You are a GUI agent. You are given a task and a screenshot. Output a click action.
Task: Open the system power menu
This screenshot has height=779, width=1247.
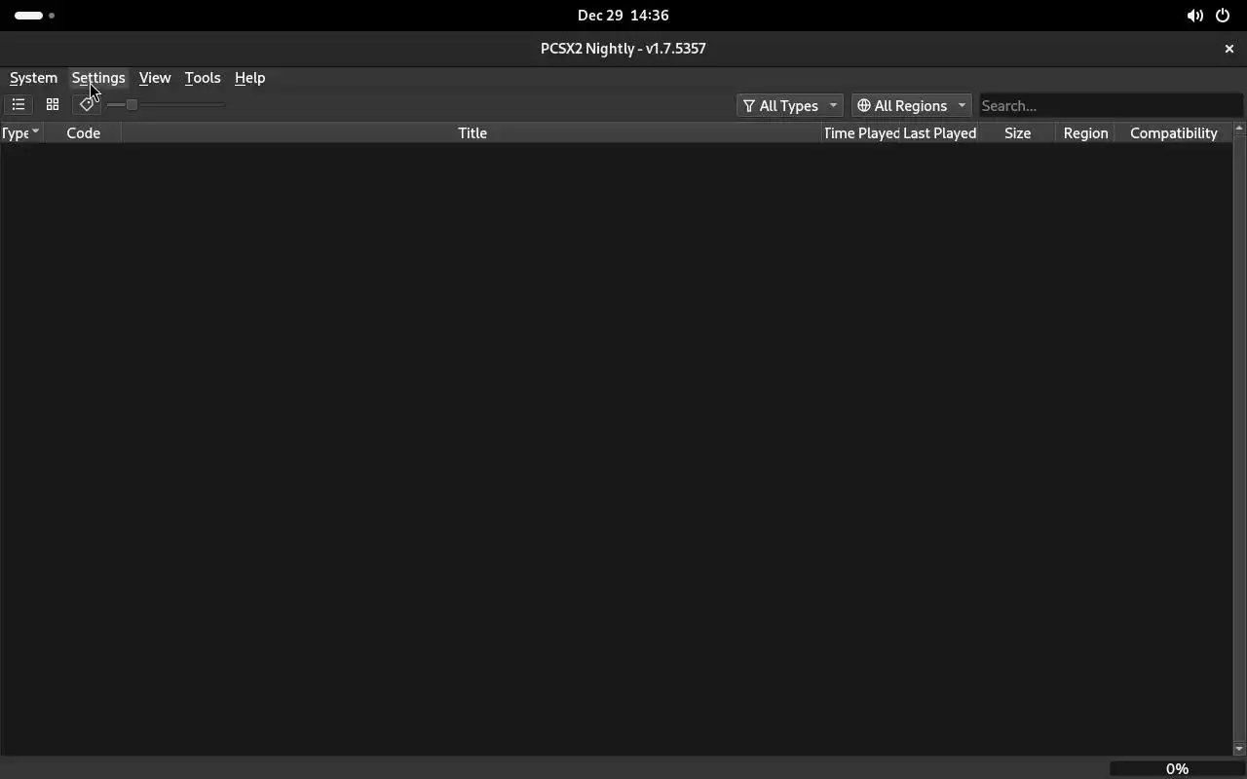[x=1223, y=16]
